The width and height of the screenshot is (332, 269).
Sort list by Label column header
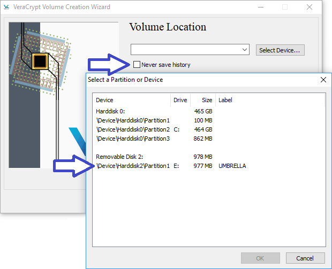[x=270, y=100]
